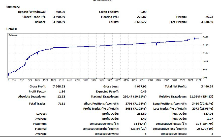Click the Total Trades value 7161

[x=61, y=104]
